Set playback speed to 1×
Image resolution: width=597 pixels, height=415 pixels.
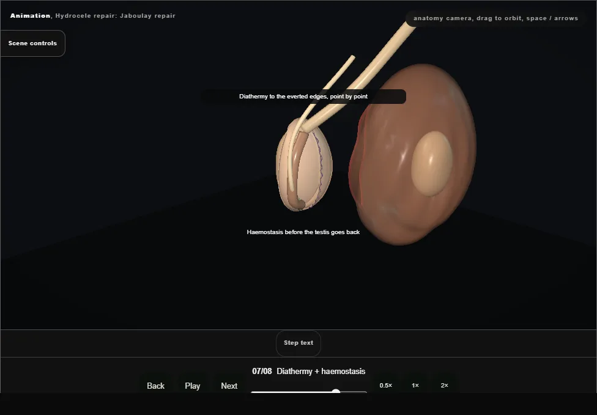point(415,385)
